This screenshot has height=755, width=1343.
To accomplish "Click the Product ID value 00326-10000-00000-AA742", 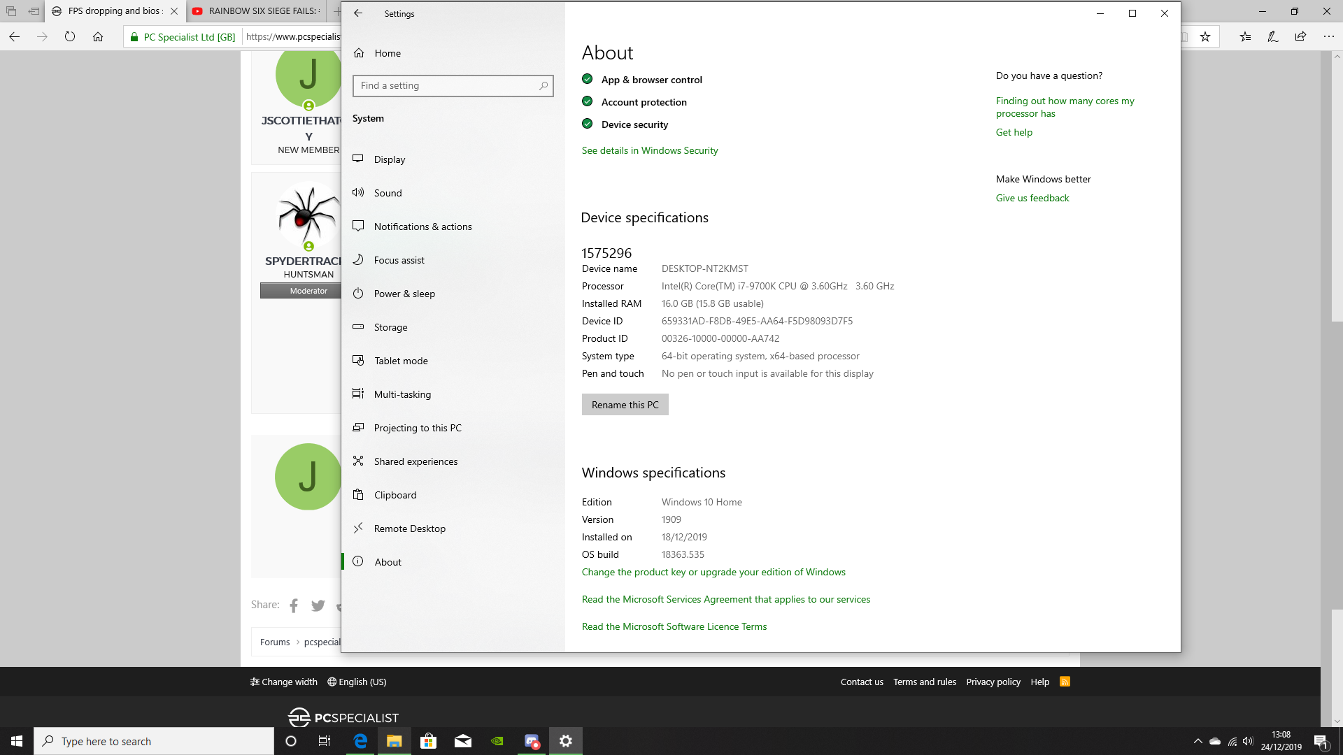I will click(720, 338).
